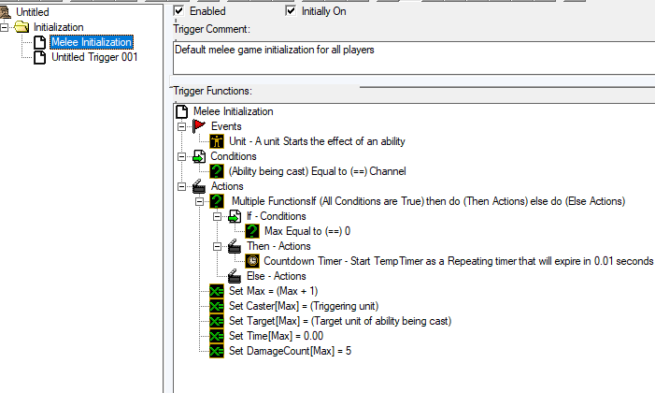Viewport: 655px width, 393px height.
Task: Select 'Set Time[Max] = 0.00' action
Action: (277, 336)
